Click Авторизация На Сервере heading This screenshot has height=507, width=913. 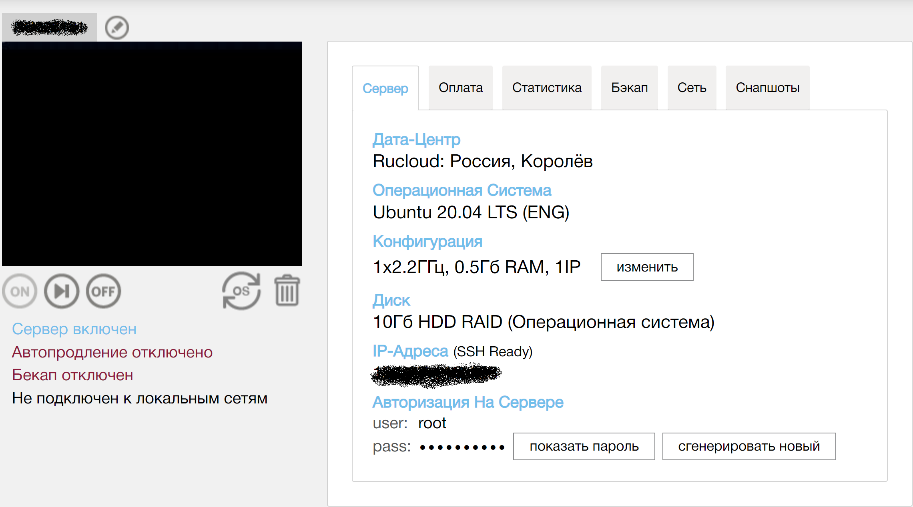468,402
